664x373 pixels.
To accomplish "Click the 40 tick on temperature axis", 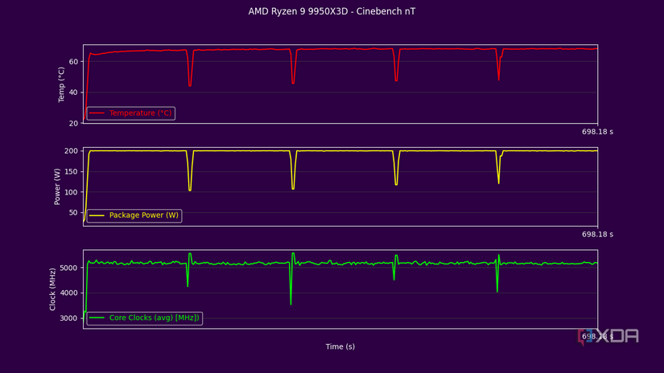I will [74, 92].
